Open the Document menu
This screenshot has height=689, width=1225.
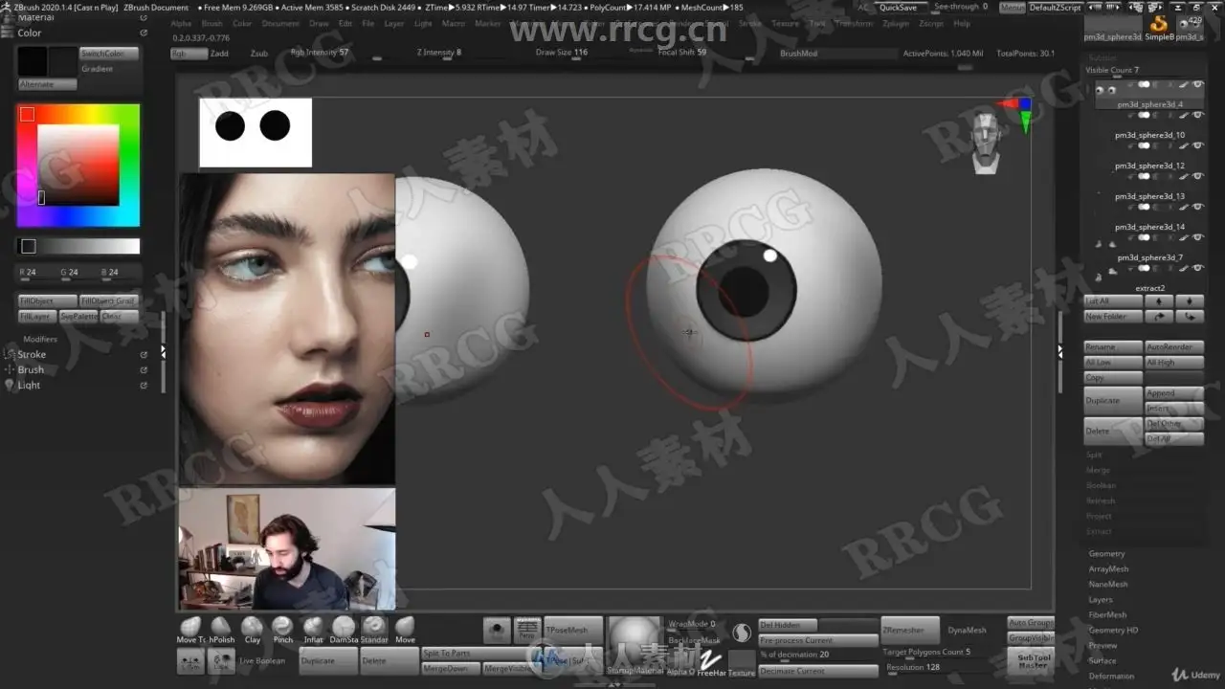coord(280,23)
